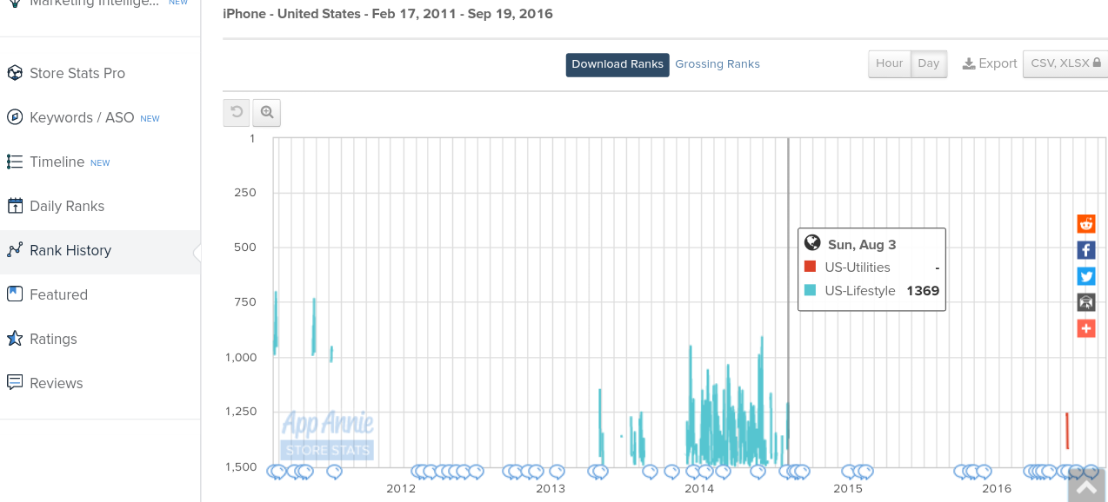Click the Featured bookmark icon

(x=15, y=294)
